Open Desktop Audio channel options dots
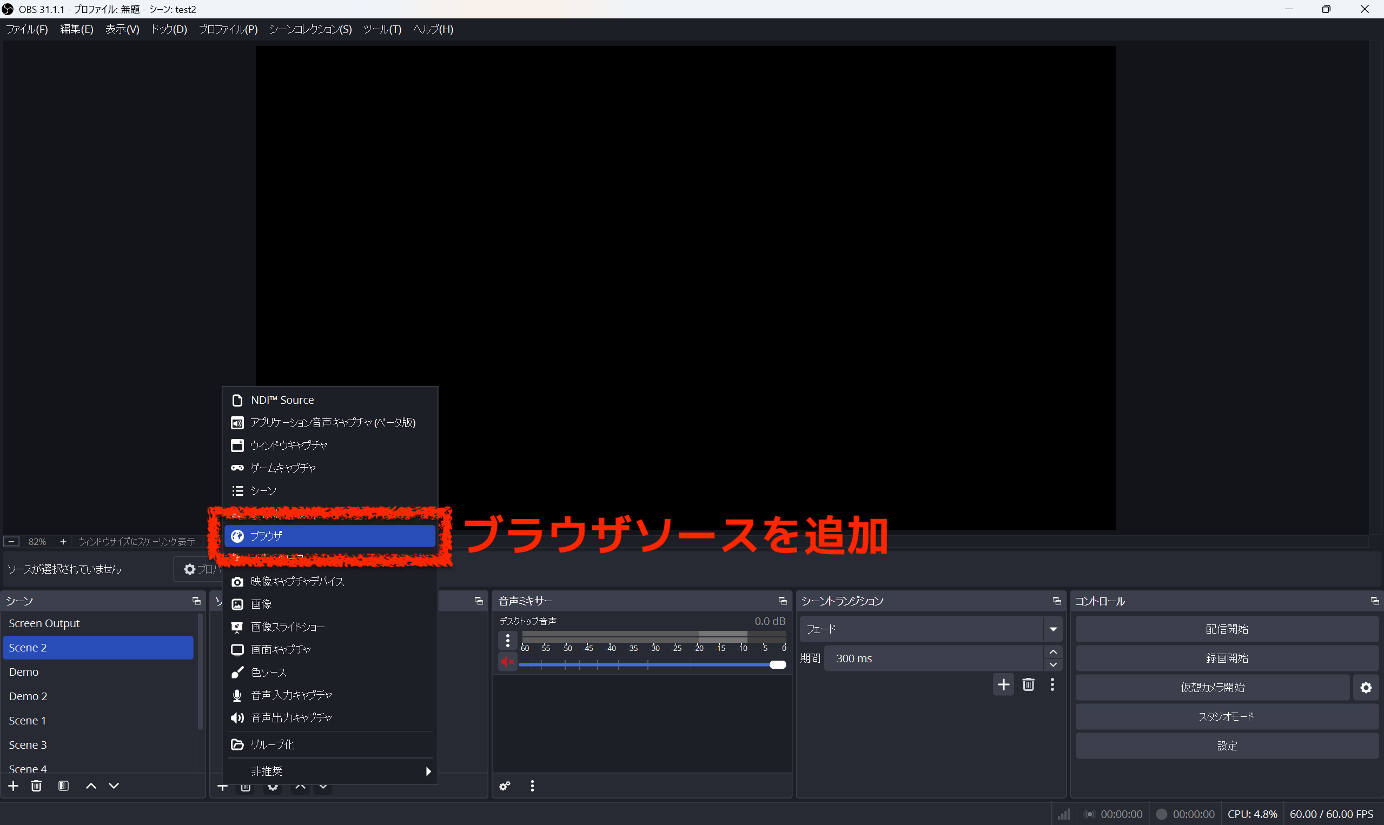The height and width of the screenshot is (825, 1384). pyautogui.click(x=508, y=641)
